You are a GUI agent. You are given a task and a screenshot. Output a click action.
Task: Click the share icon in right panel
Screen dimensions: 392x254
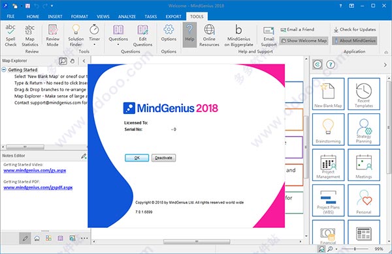[x=318, y=64]
